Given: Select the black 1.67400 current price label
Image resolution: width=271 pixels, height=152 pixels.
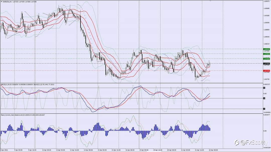Looking at the screenshot, I should click(x=266, y=64).
